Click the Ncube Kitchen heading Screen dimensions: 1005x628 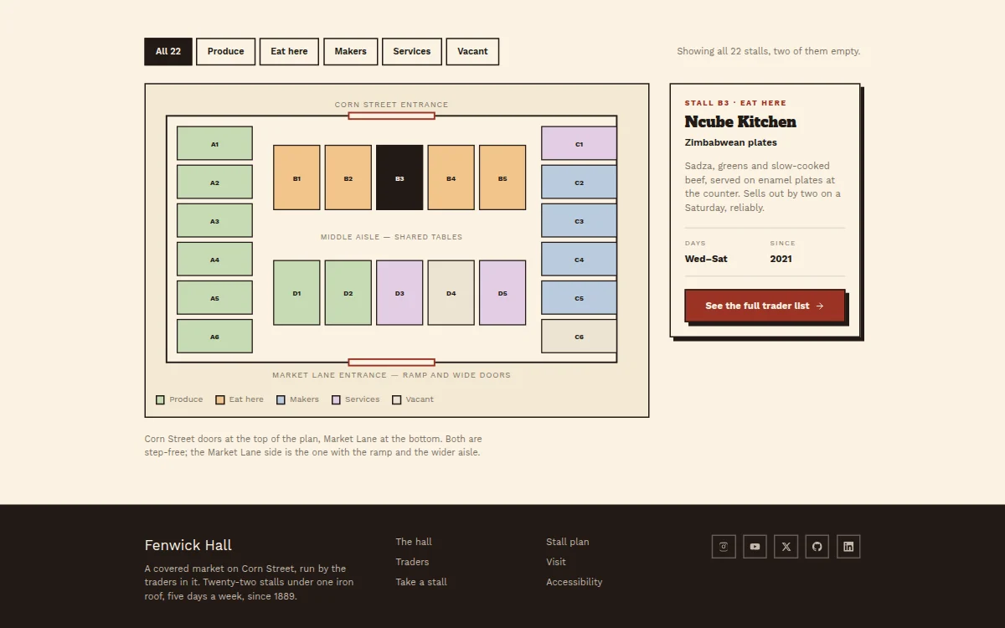740,122
